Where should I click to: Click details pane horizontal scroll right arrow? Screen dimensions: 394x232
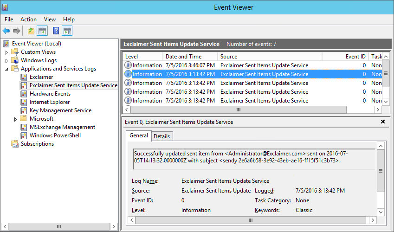click(x=373, y=220)
